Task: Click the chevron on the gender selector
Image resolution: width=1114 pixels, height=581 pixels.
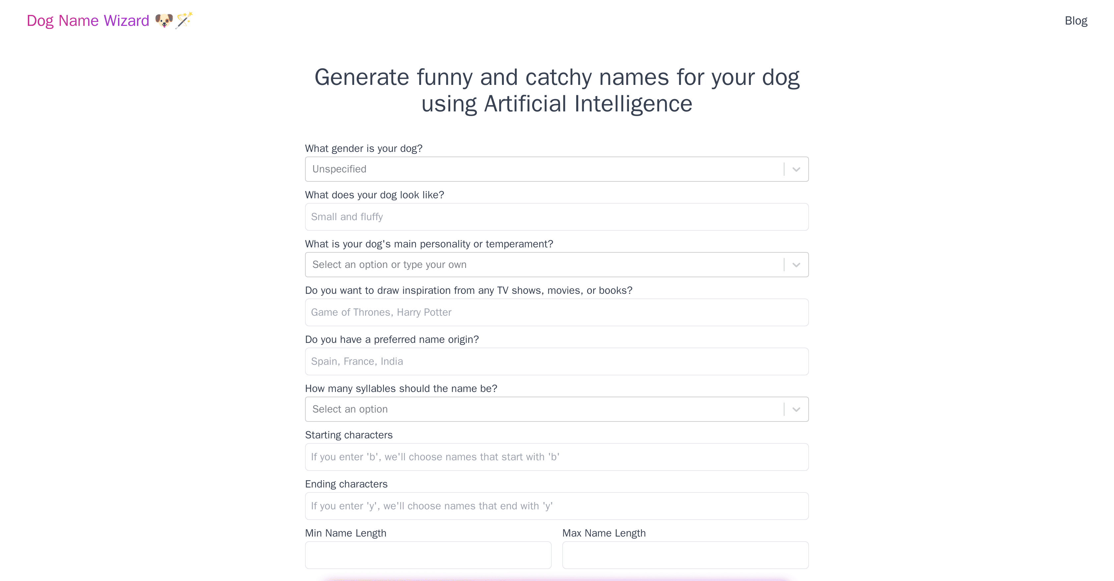Action: pyautogui.click(x=795, y=169)
